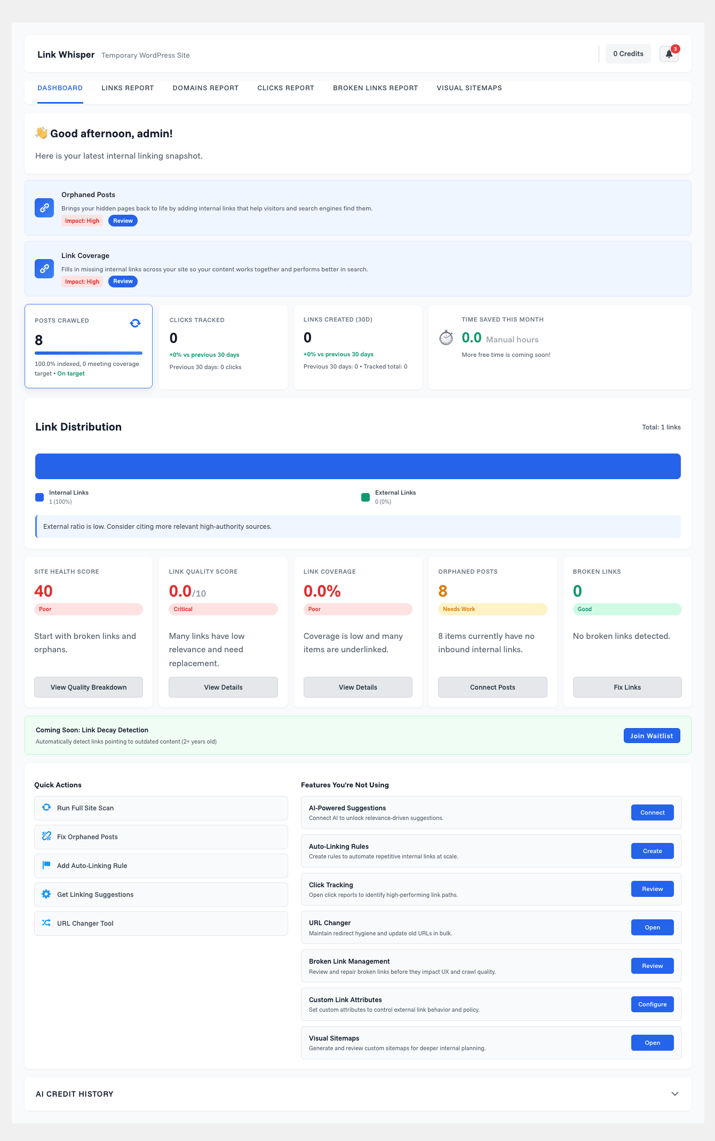Open the URL Changer feature
The width and height of the screenshot is (715, 1141).
pyautogui.click(x=653, y=927)
